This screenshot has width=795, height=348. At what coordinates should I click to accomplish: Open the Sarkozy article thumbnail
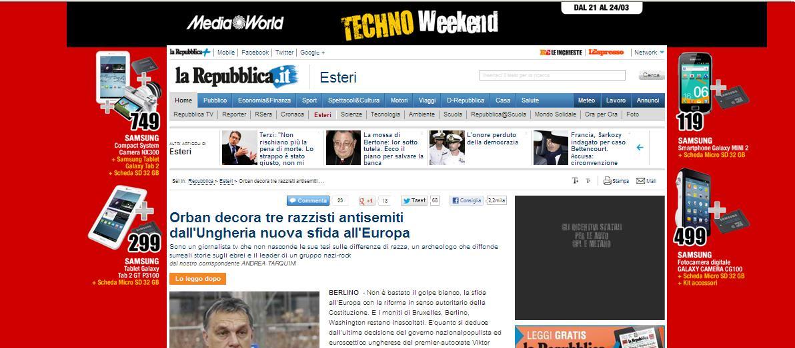click(x=551, y=148)
